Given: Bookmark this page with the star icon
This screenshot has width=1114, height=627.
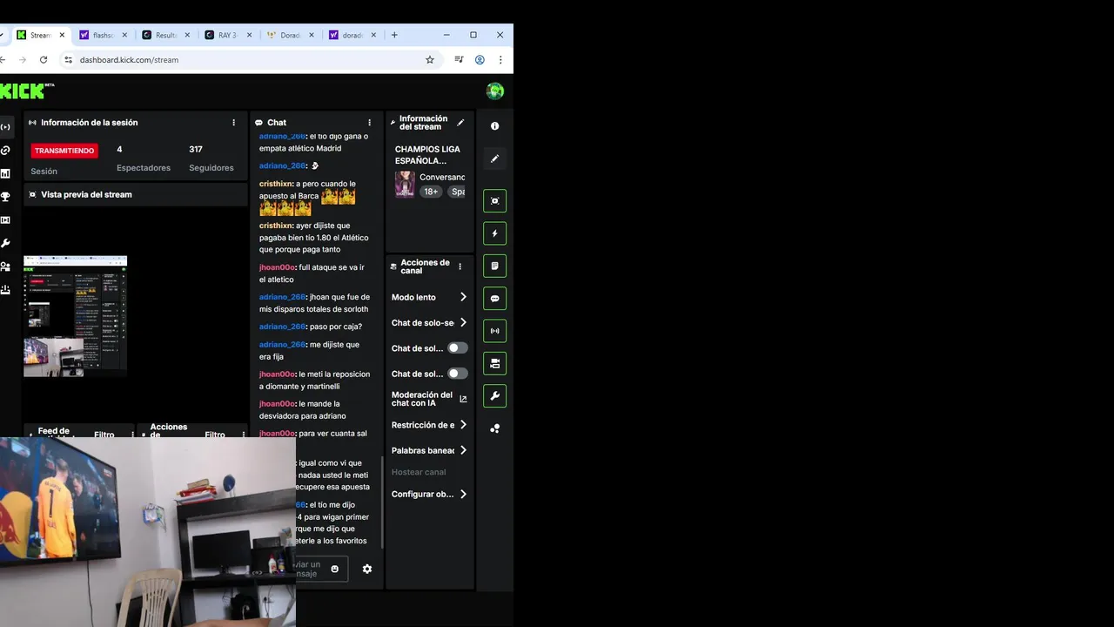Looking at the screenshot, I should (430, 60).
